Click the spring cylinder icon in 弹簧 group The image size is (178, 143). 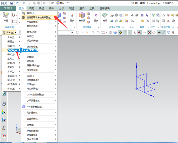(142, 15)
